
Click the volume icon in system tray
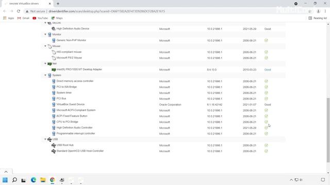tap(301, 180)
